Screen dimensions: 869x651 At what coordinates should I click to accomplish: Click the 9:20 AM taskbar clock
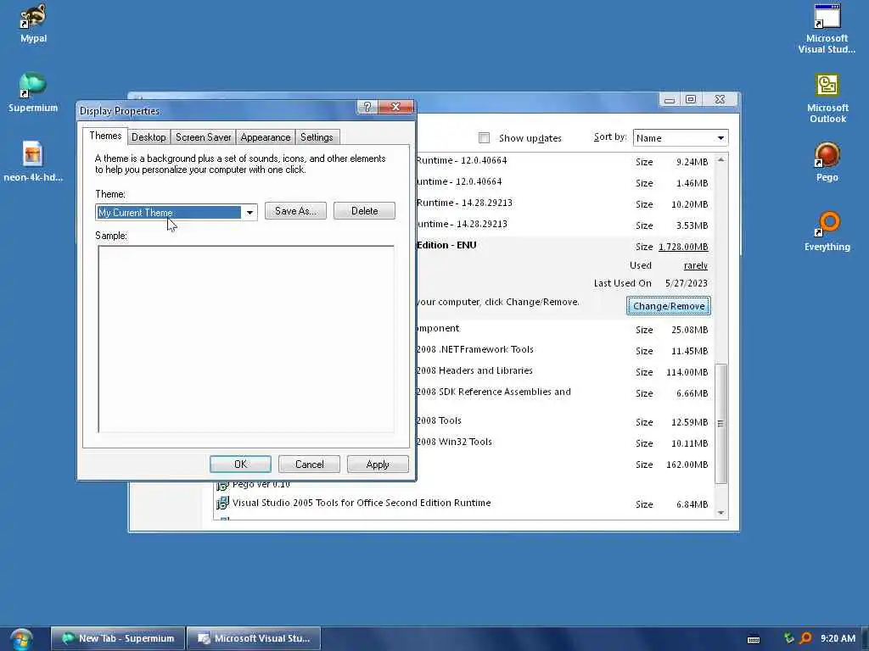838,638
